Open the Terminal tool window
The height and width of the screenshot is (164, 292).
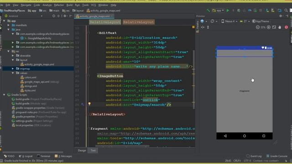coord(44,156)
